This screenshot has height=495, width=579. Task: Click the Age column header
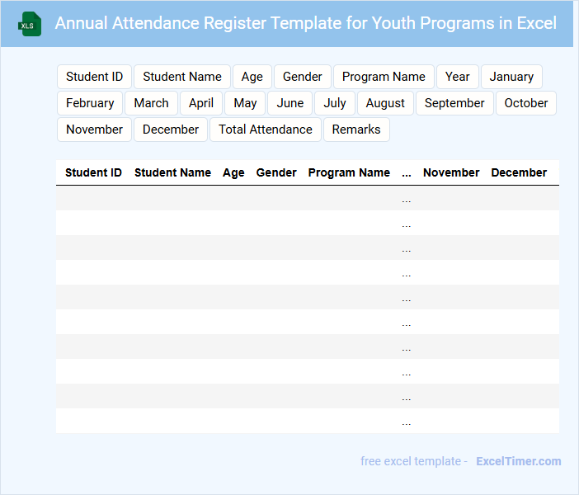(x=233, y=172)
